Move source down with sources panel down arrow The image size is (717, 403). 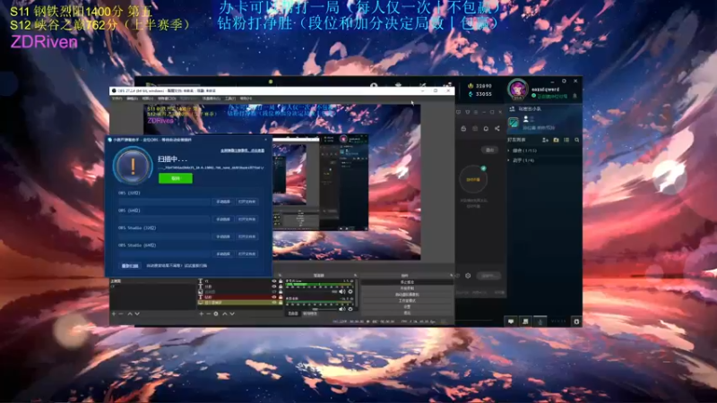point(232,314)
